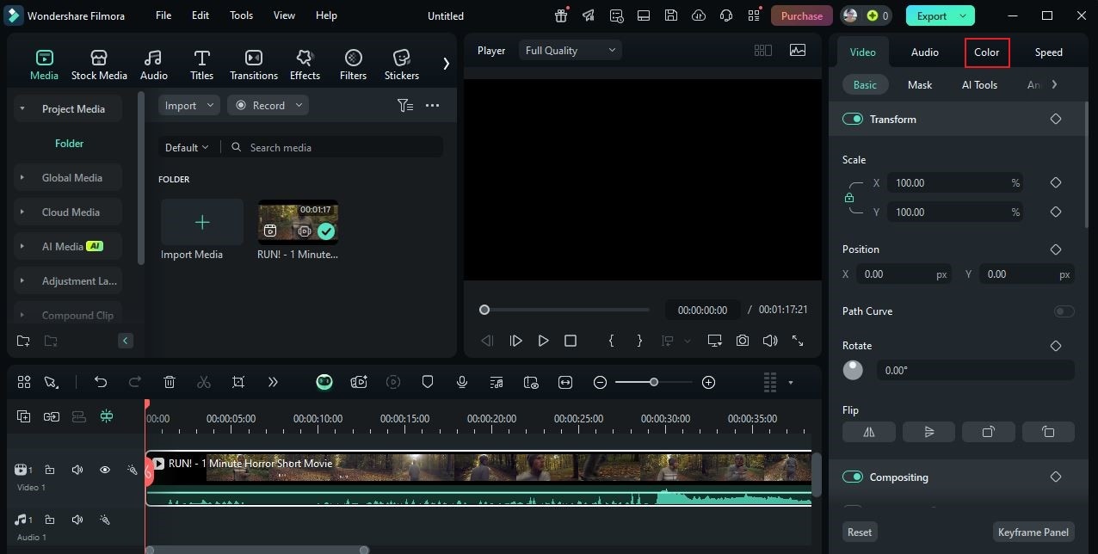Click the microphone voiceover icon

point(462,382)
